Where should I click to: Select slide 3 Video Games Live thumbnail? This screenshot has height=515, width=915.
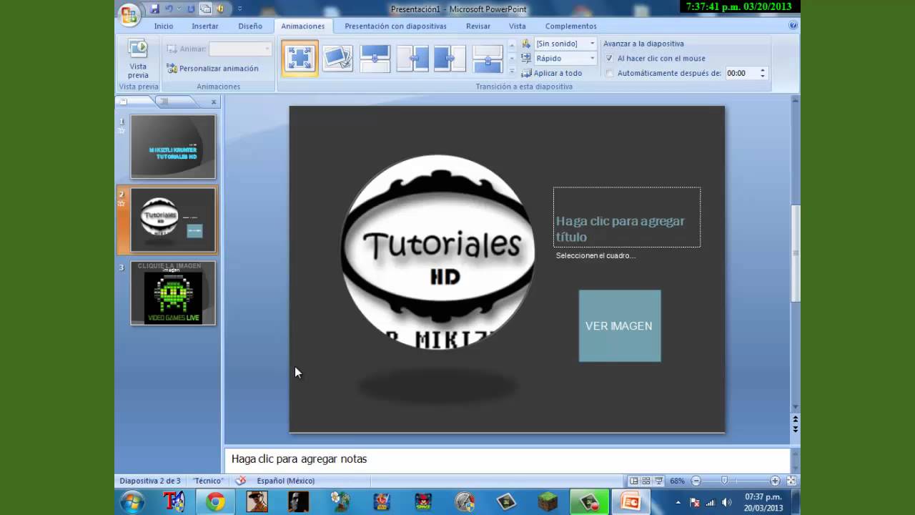point(173,293)
